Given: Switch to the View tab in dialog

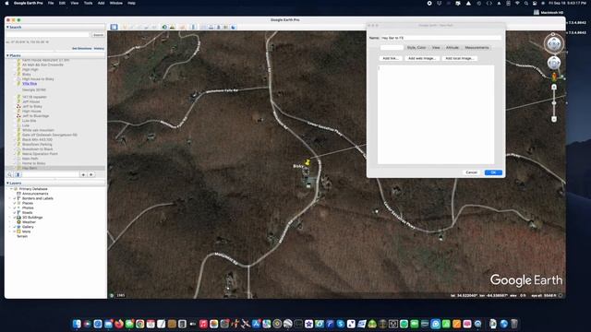Looking at the screenshot, I should [436, 48].
